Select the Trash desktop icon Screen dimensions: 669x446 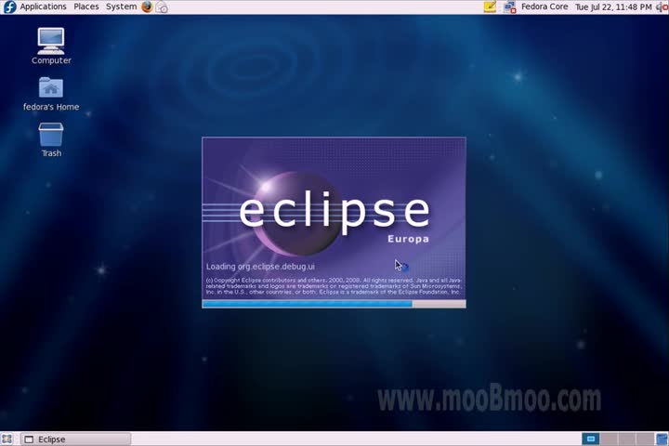[x=51, y=140]
